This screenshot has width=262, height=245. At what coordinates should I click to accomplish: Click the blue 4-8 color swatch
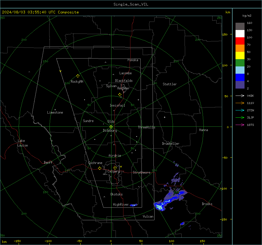240,77
